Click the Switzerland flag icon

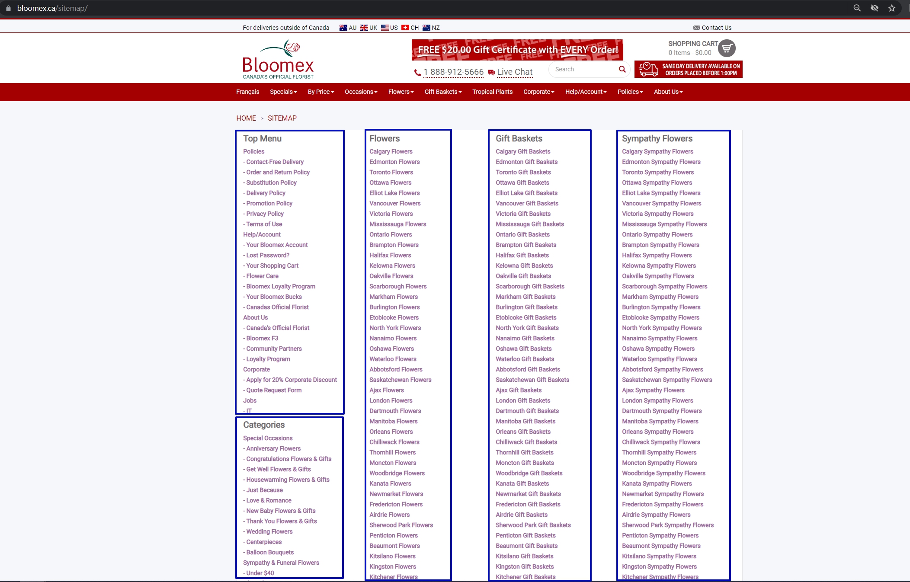tap(405, 28)
